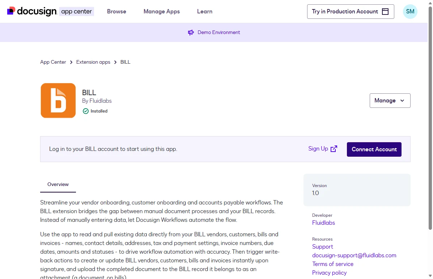Open the SM user avatar menu

point(410,12)
